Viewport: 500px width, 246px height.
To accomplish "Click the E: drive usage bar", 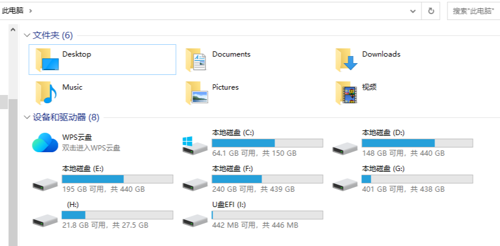I will [117, 179].
